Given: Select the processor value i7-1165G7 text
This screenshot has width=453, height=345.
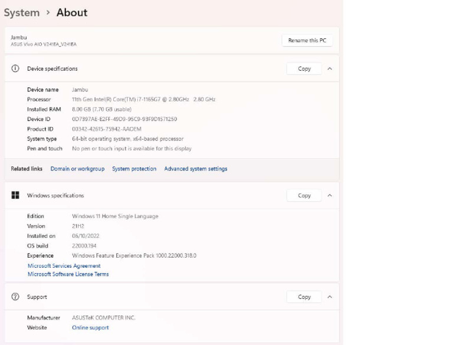Looking at the screenshot, I should tap(143, 100).
